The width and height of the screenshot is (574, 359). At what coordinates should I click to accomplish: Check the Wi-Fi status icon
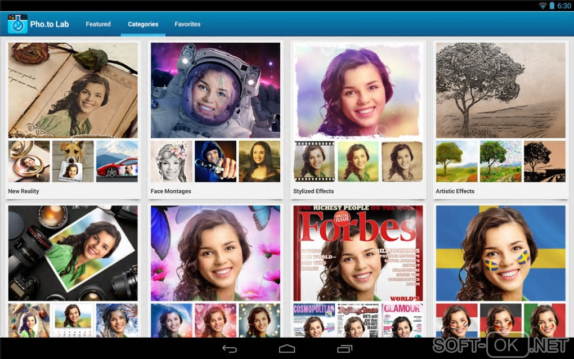click(x=543, y=6)
